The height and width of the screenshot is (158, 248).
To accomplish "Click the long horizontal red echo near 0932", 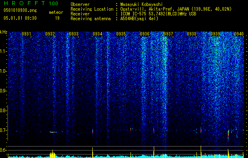I will [53, 132].
